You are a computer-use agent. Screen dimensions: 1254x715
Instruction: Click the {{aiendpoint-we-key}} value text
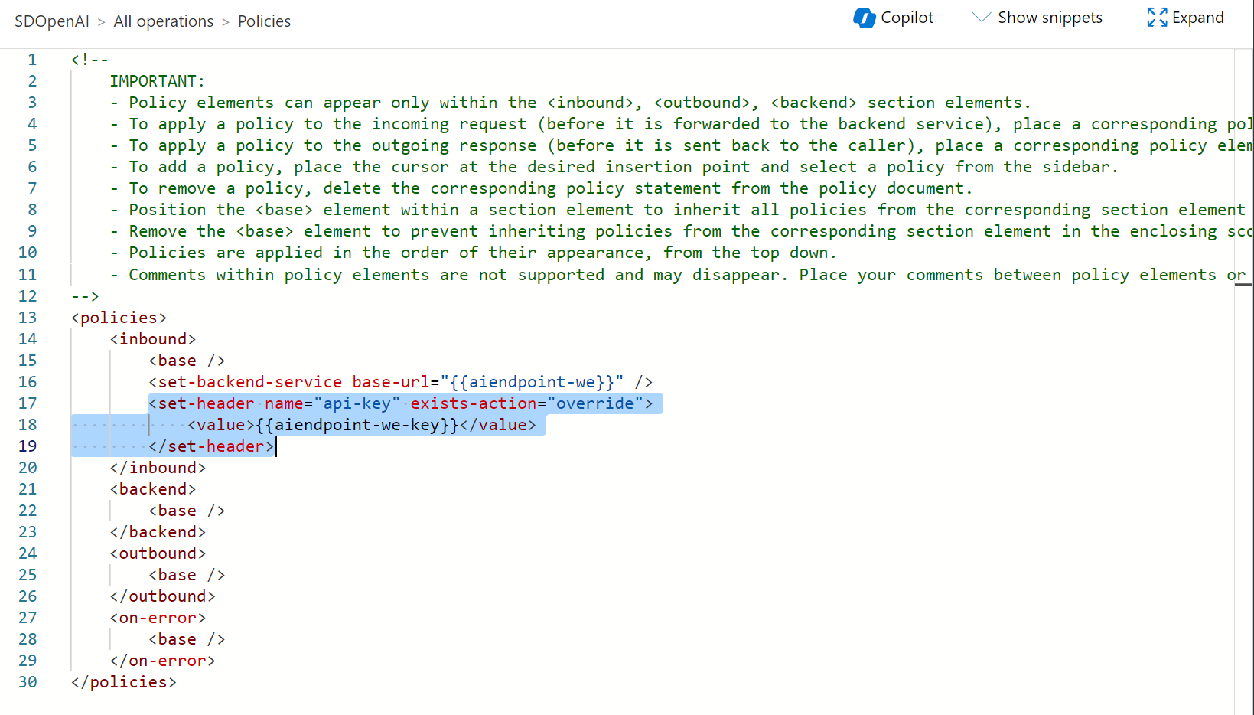(357, 425)
